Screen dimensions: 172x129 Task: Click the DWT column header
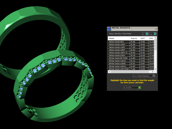(x=144, y=38)
